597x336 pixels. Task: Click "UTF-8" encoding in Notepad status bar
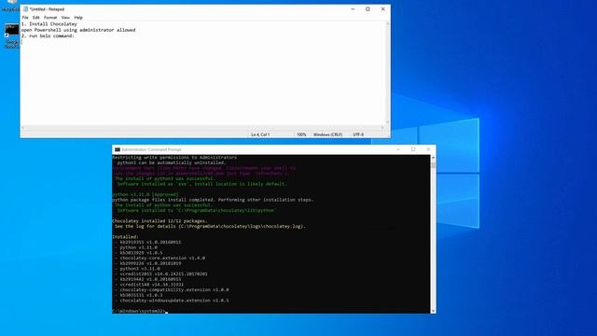(358, 134)
